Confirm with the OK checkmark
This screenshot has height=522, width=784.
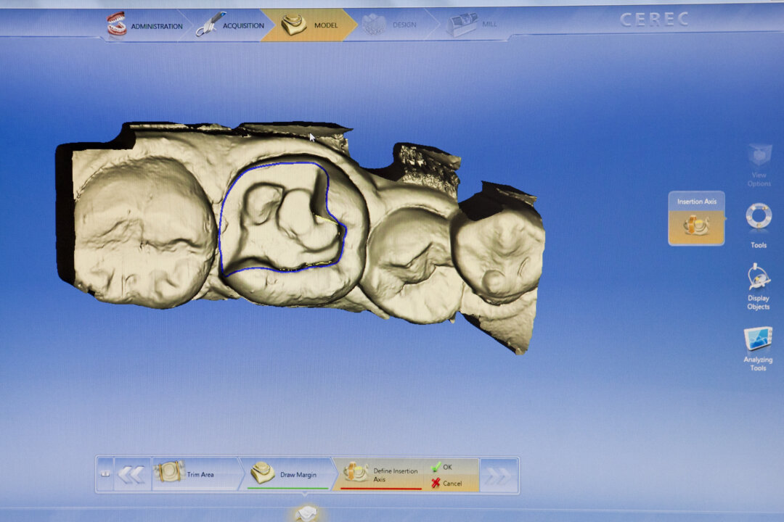click(x=442, y=467)
